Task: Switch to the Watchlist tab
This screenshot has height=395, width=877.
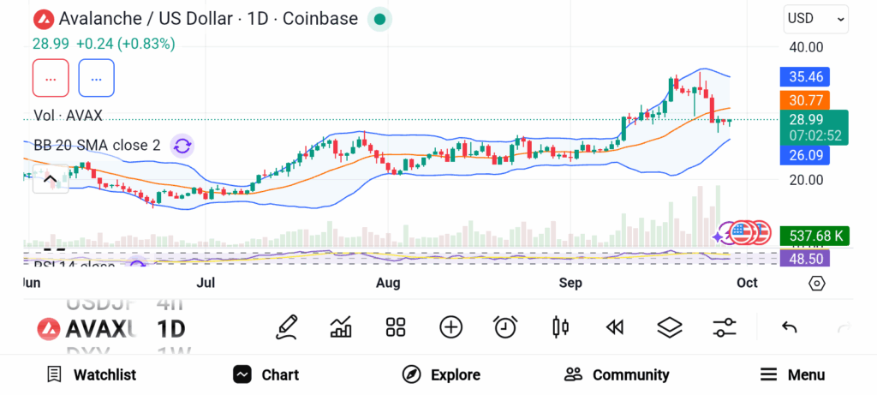Action: (x=91, y=374)
